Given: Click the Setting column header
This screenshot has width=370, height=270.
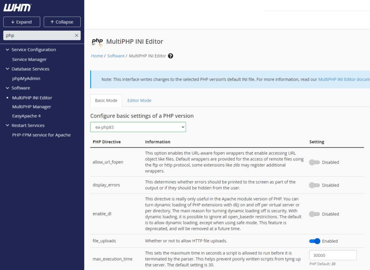Looking at the screenshot, I should tap(317, 142).
